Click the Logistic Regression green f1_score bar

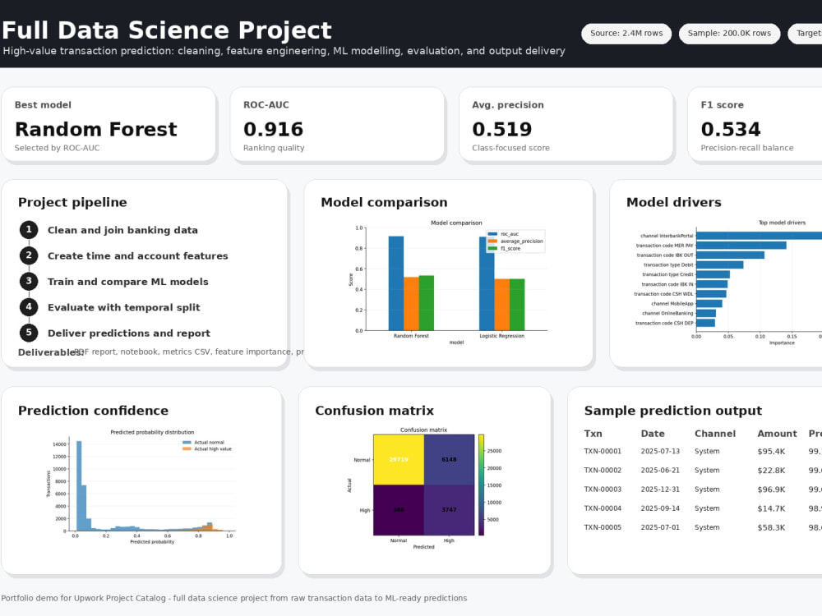click(517, 305)
